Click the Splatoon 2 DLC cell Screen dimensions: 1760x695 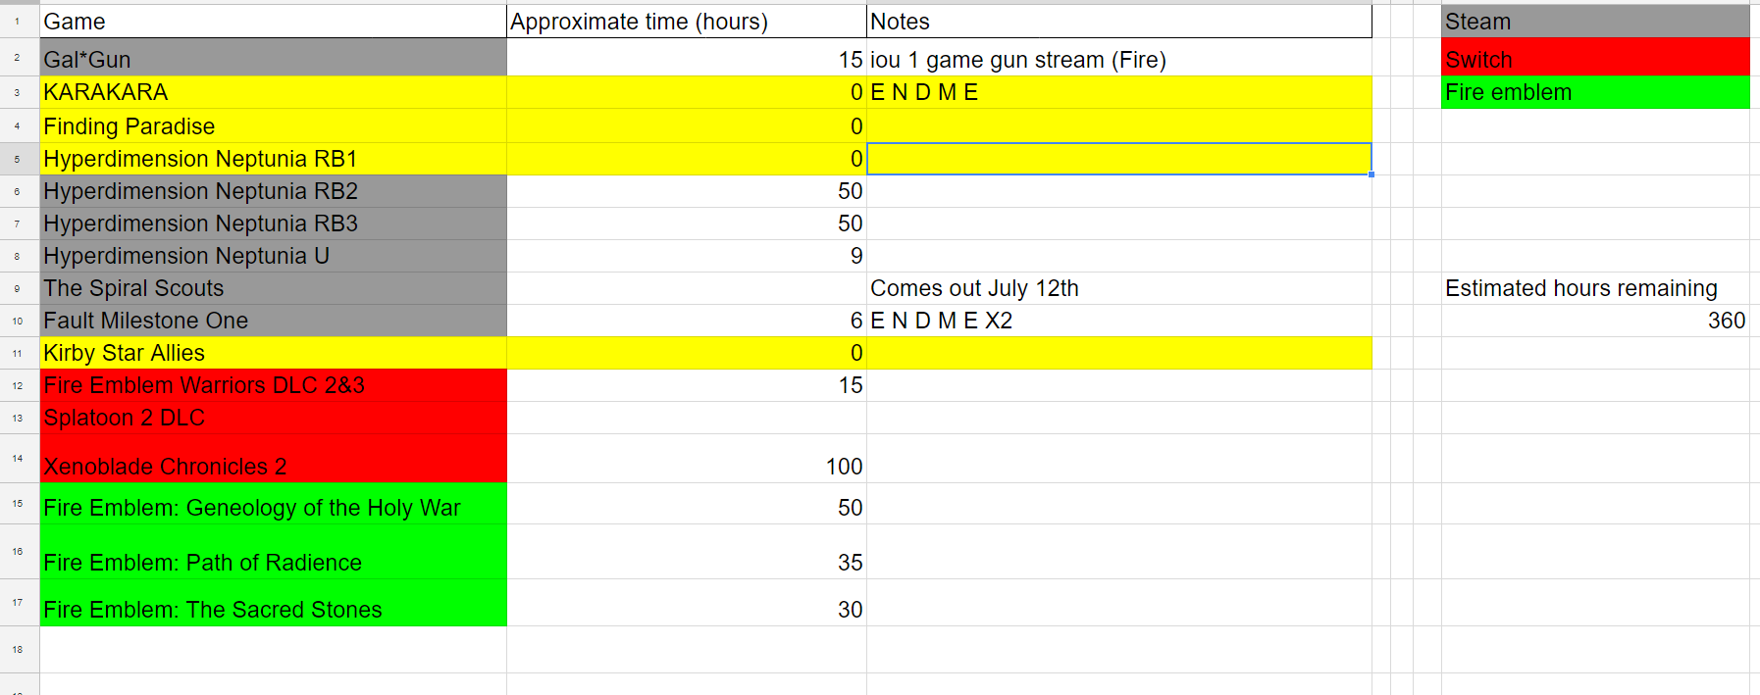(x=274, y=418)
